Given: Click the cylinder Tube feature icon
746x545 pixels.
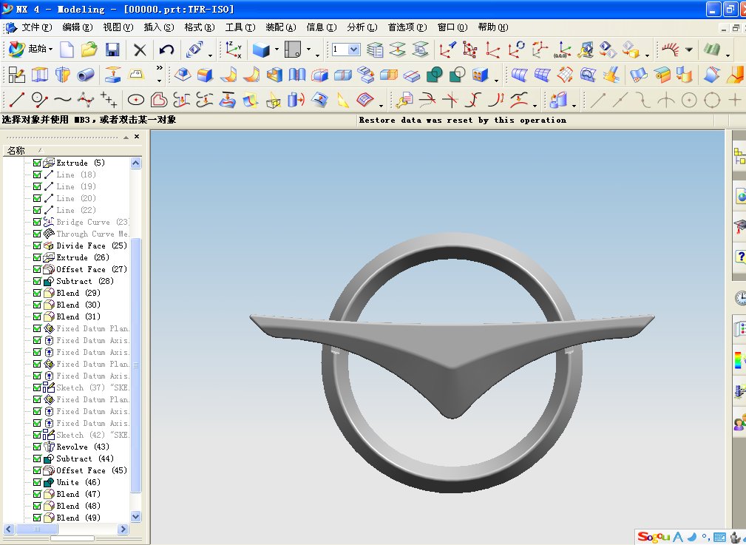Looking at the screenshot, I should (86, 75).
